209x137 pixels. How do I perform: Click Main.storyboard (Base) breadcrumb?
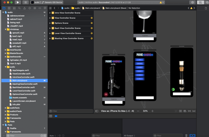(x=114, y=8)
